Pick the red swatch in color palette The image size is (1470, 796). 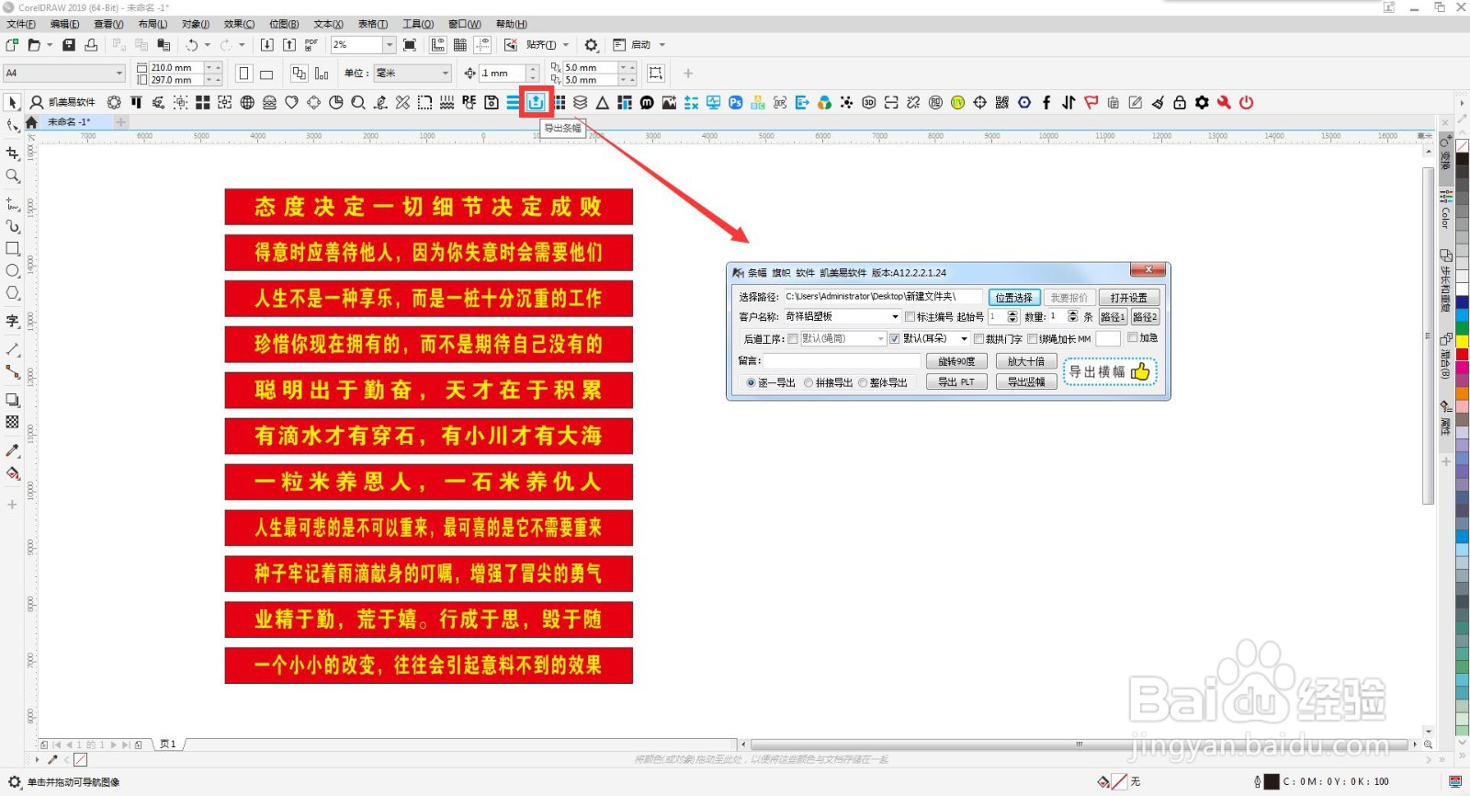click(x=1463, y=354)
